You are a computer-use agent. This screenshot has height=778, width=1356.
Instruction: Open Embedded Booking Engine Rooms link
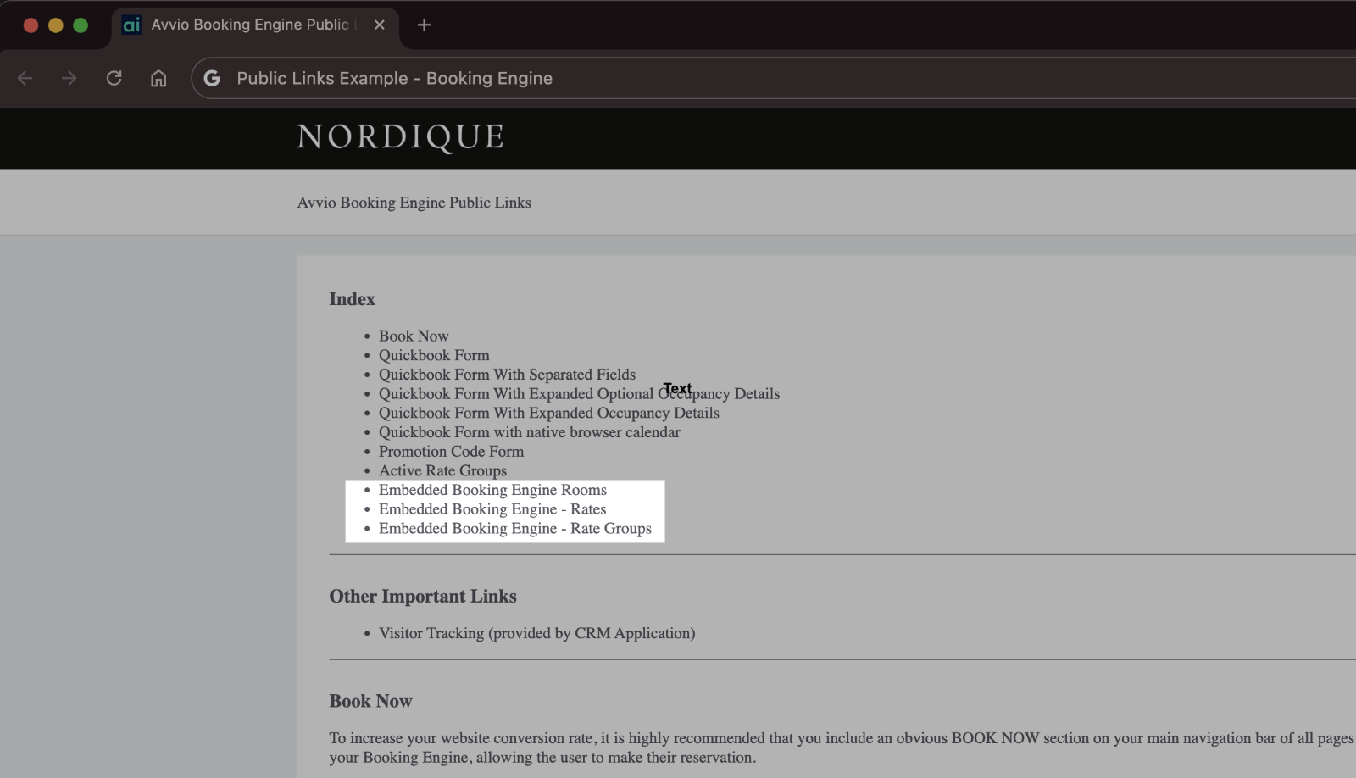[x=492, y=490]
